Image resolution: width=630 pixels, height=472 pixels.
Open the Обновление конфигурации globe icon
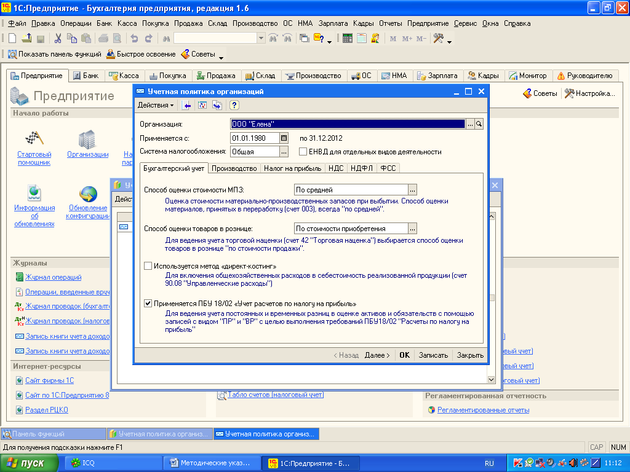pyautogui.click(x=88, y=194)
